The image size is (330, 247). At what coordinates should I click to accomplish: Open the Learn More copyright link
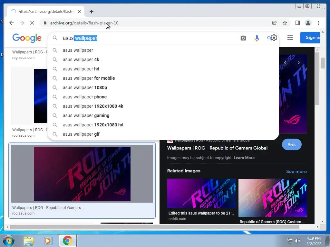[244, 158]
